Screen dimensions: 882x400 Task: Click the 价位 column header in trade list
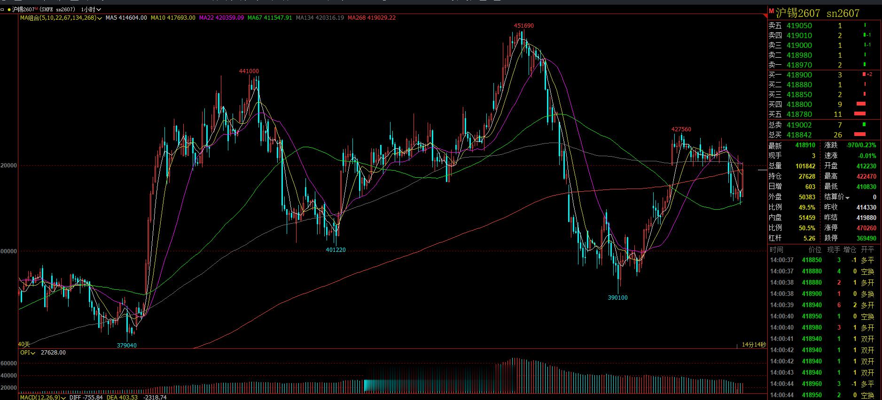click(815, 250)
